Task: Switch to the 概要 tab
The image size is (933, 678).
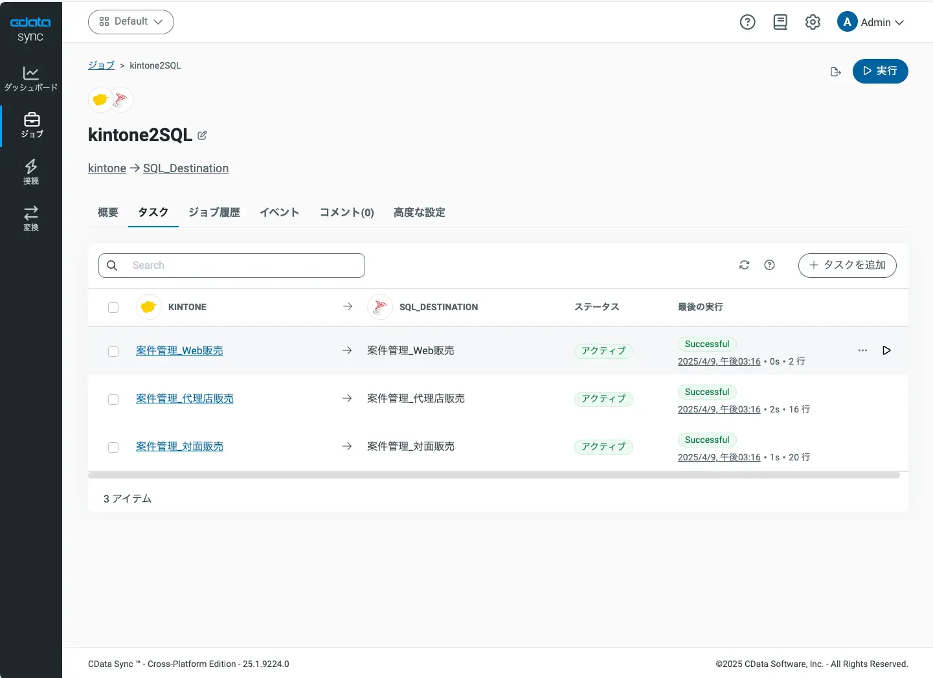Action: point(108,212)
